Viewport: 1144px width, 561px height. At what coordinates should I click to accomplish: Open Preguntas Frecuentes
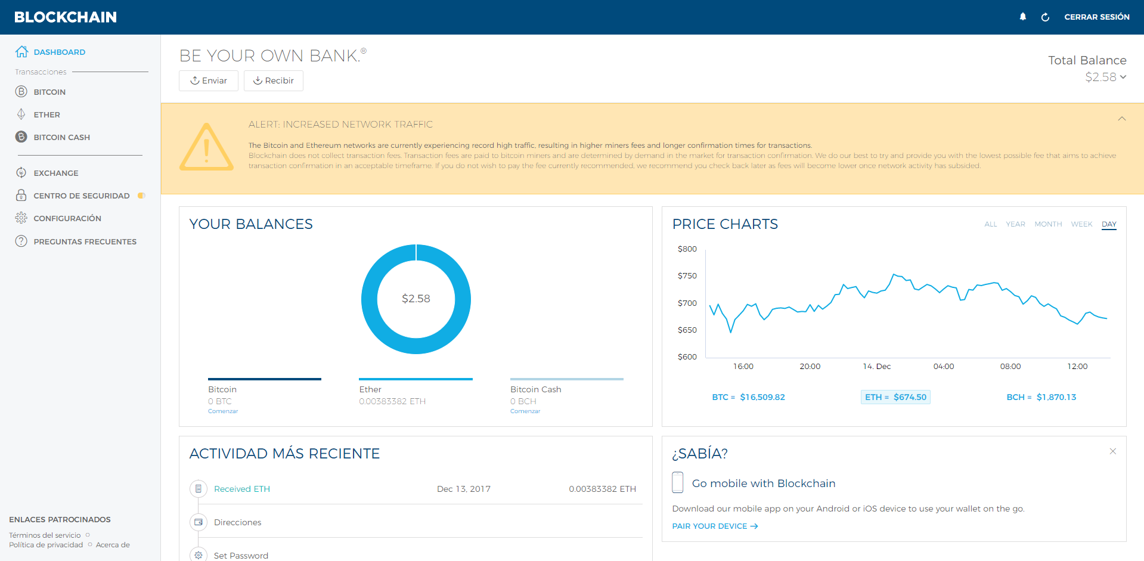[x=85, y=241]
